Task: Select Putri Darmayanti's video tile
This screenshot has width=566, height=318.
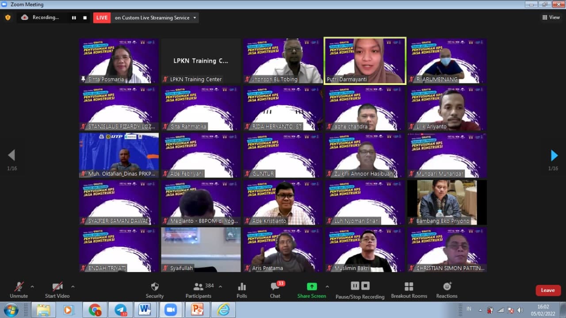Action: coord(365,61)
